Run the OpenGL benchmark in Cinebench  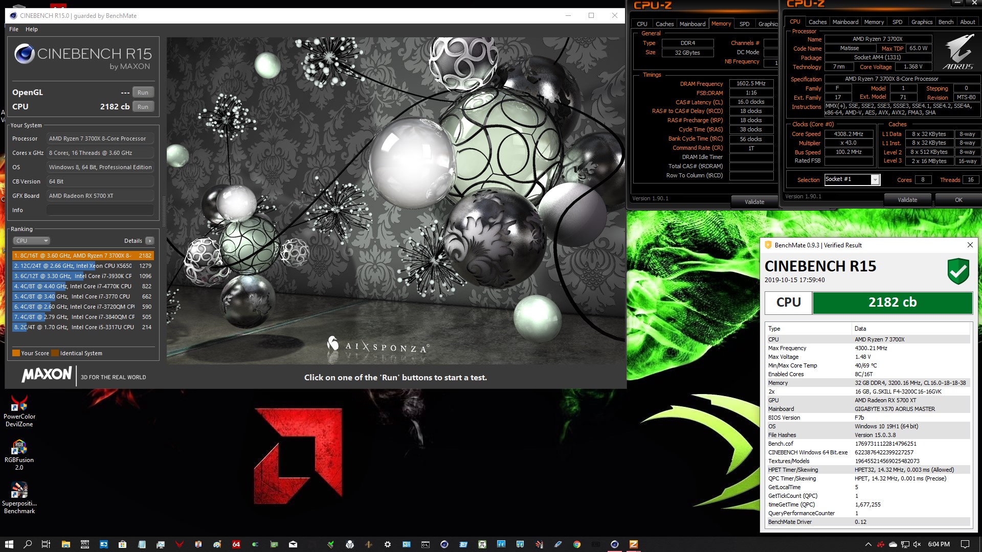(143, 93)
